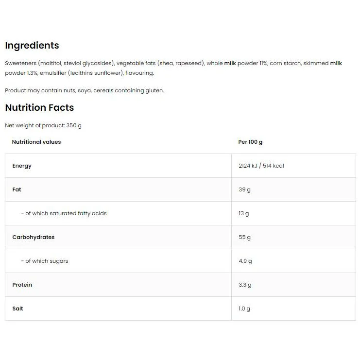Click the allergen warning about nuts, soya
This screenshot has height=360, width=360.
click(x=85, y=90)
